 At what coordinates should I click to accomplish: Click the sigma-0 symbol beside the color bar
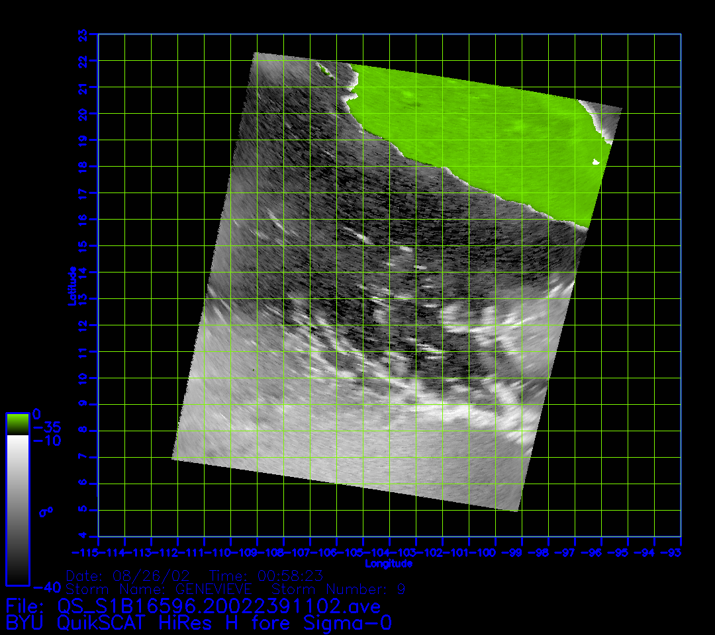click(46, 511)
